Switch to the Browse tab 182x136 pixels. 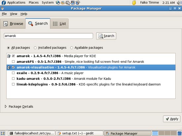pyautogui.click(x=13, y=24)
